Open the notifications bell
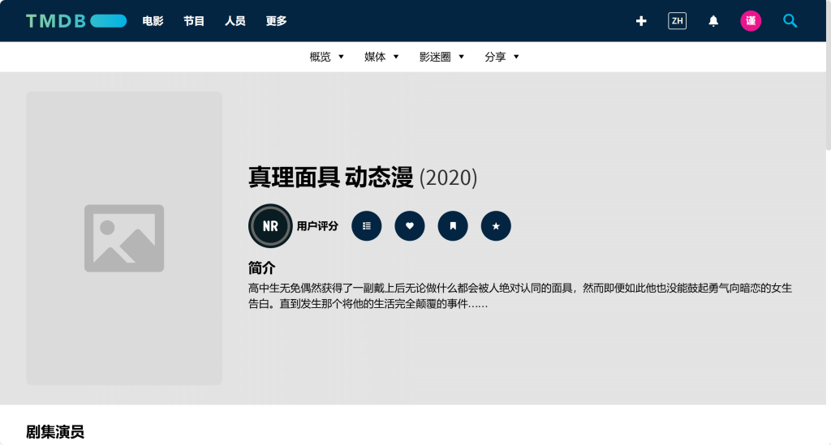This screenshot has width=831, height=445. point(713,21)
